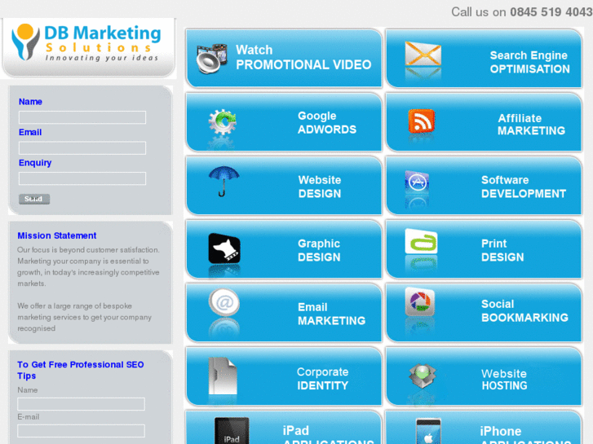
Task: Open Software Development text label
Action: [x=524, y=187]
